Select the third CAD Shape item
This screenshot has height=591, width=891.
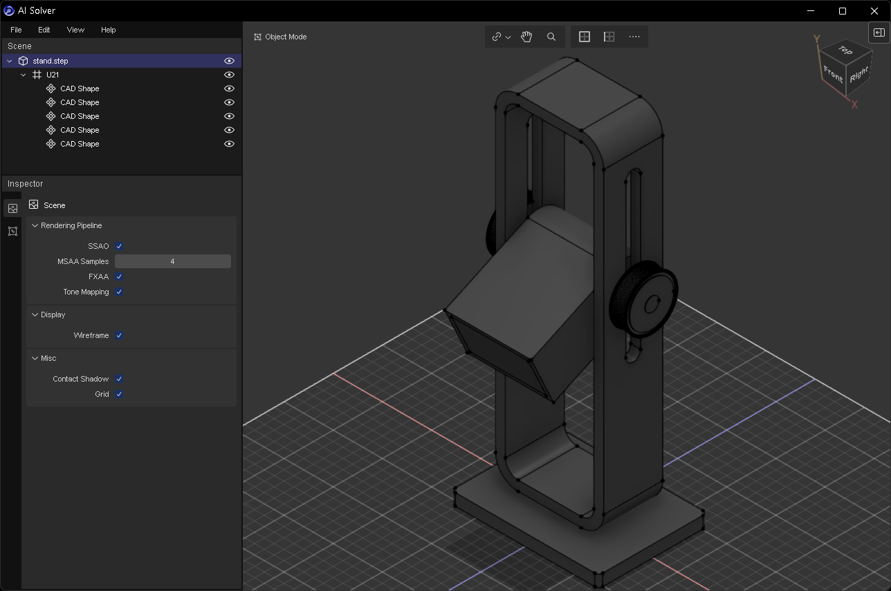coord(122,116)
